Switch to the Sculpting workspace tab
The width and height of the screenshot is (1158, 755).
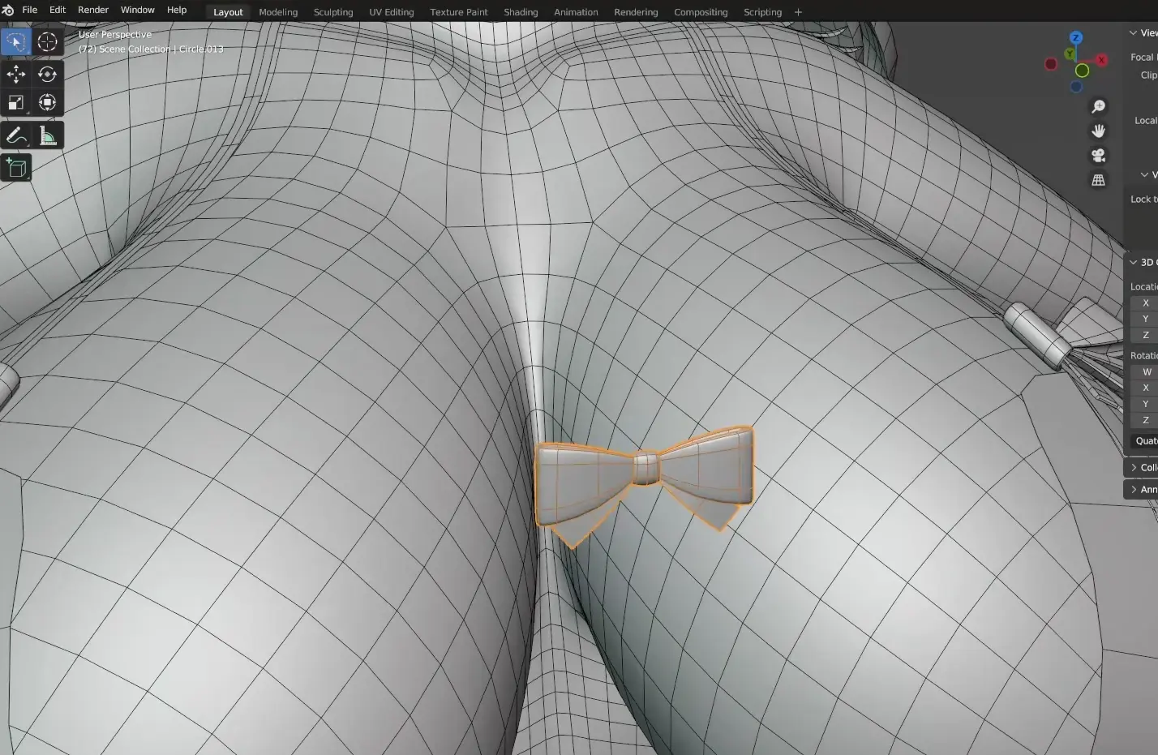click(332, 12)
